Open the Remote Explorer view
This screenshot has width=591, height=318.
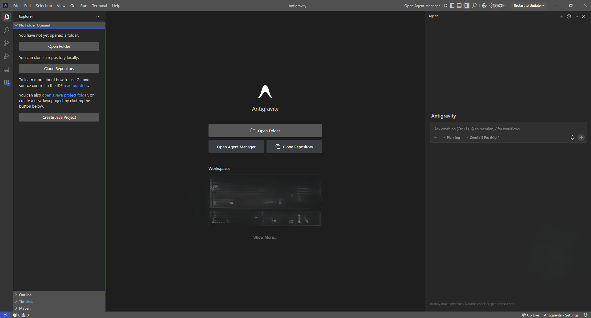(x=6, y=69)
